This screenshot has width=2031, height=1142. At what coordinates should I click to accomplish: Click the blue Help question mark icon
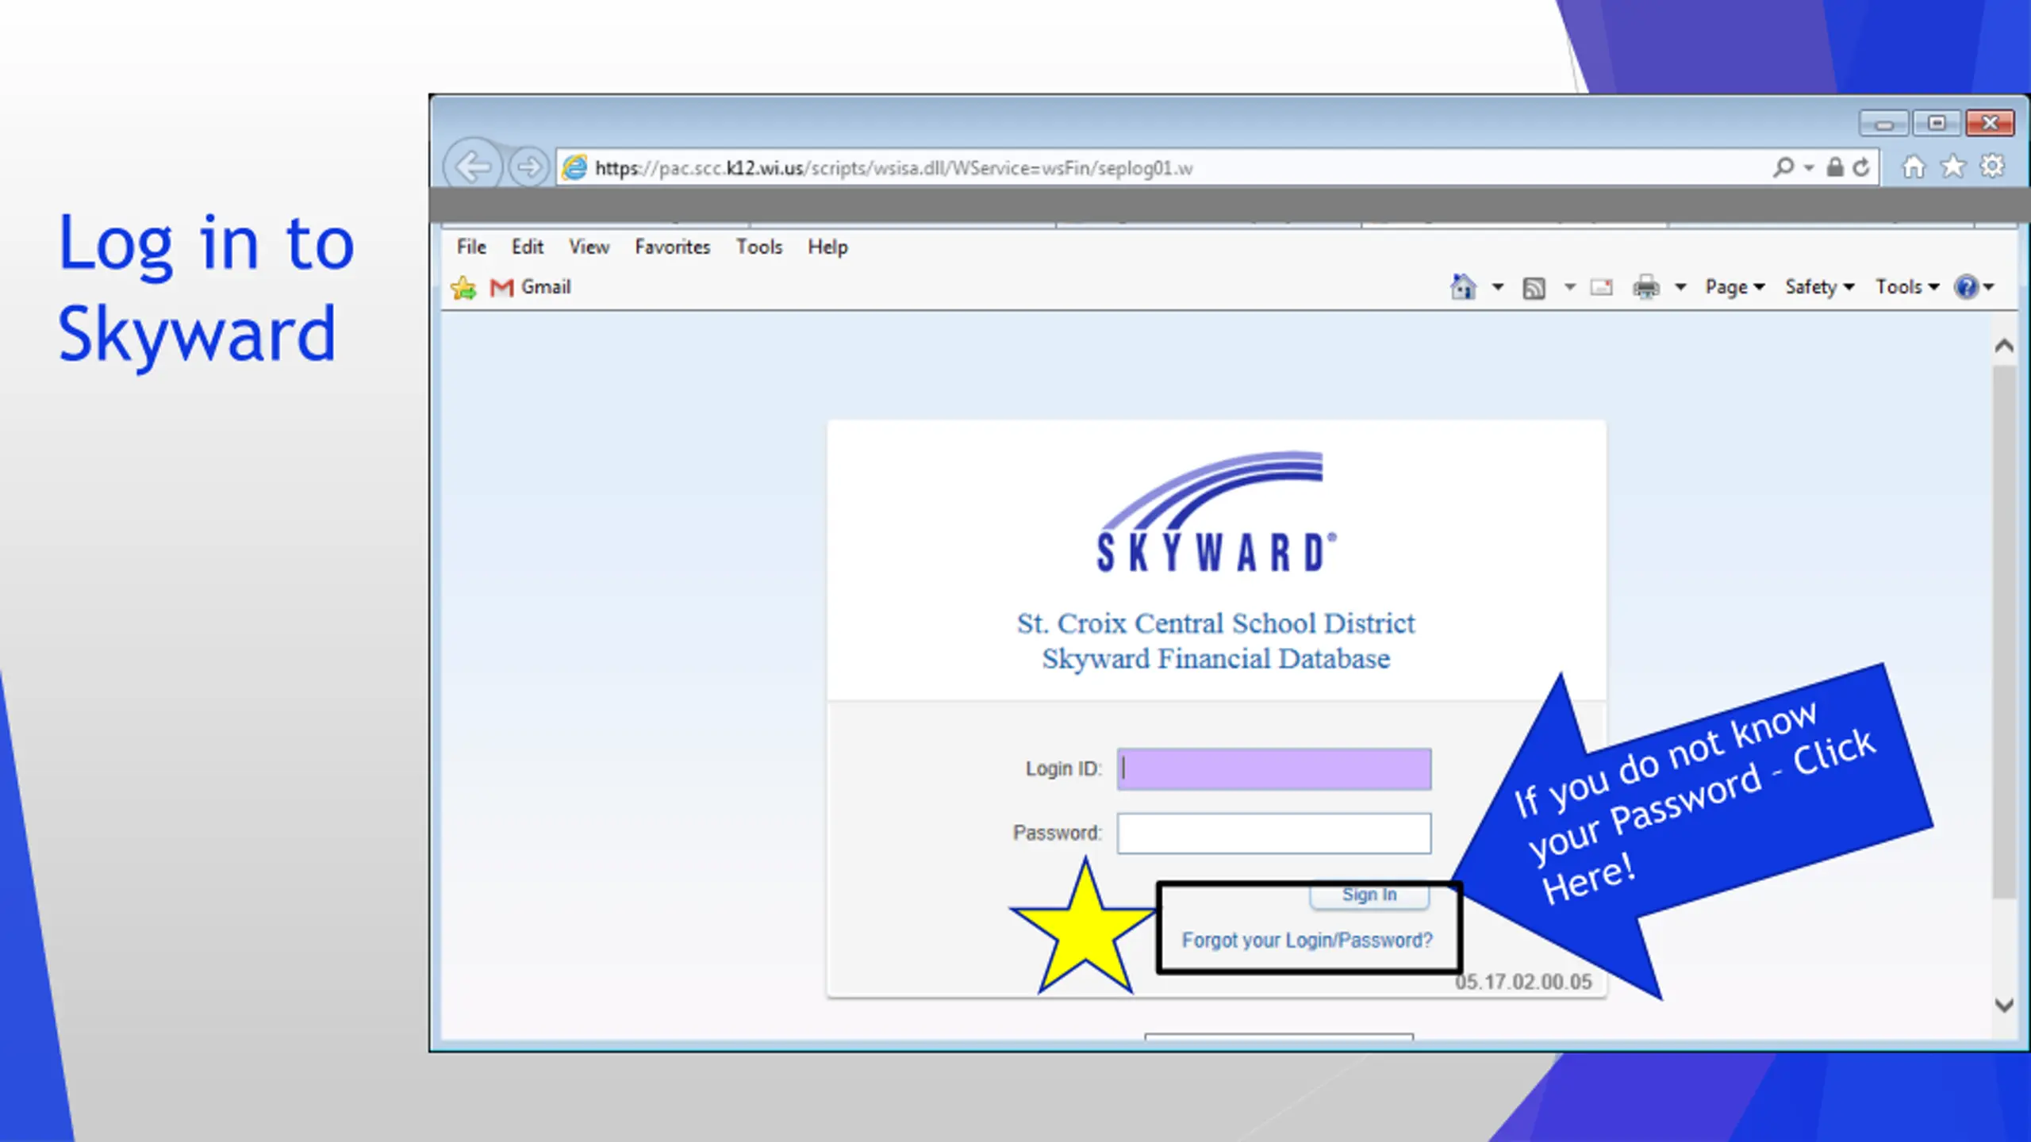pos(1966,287)
